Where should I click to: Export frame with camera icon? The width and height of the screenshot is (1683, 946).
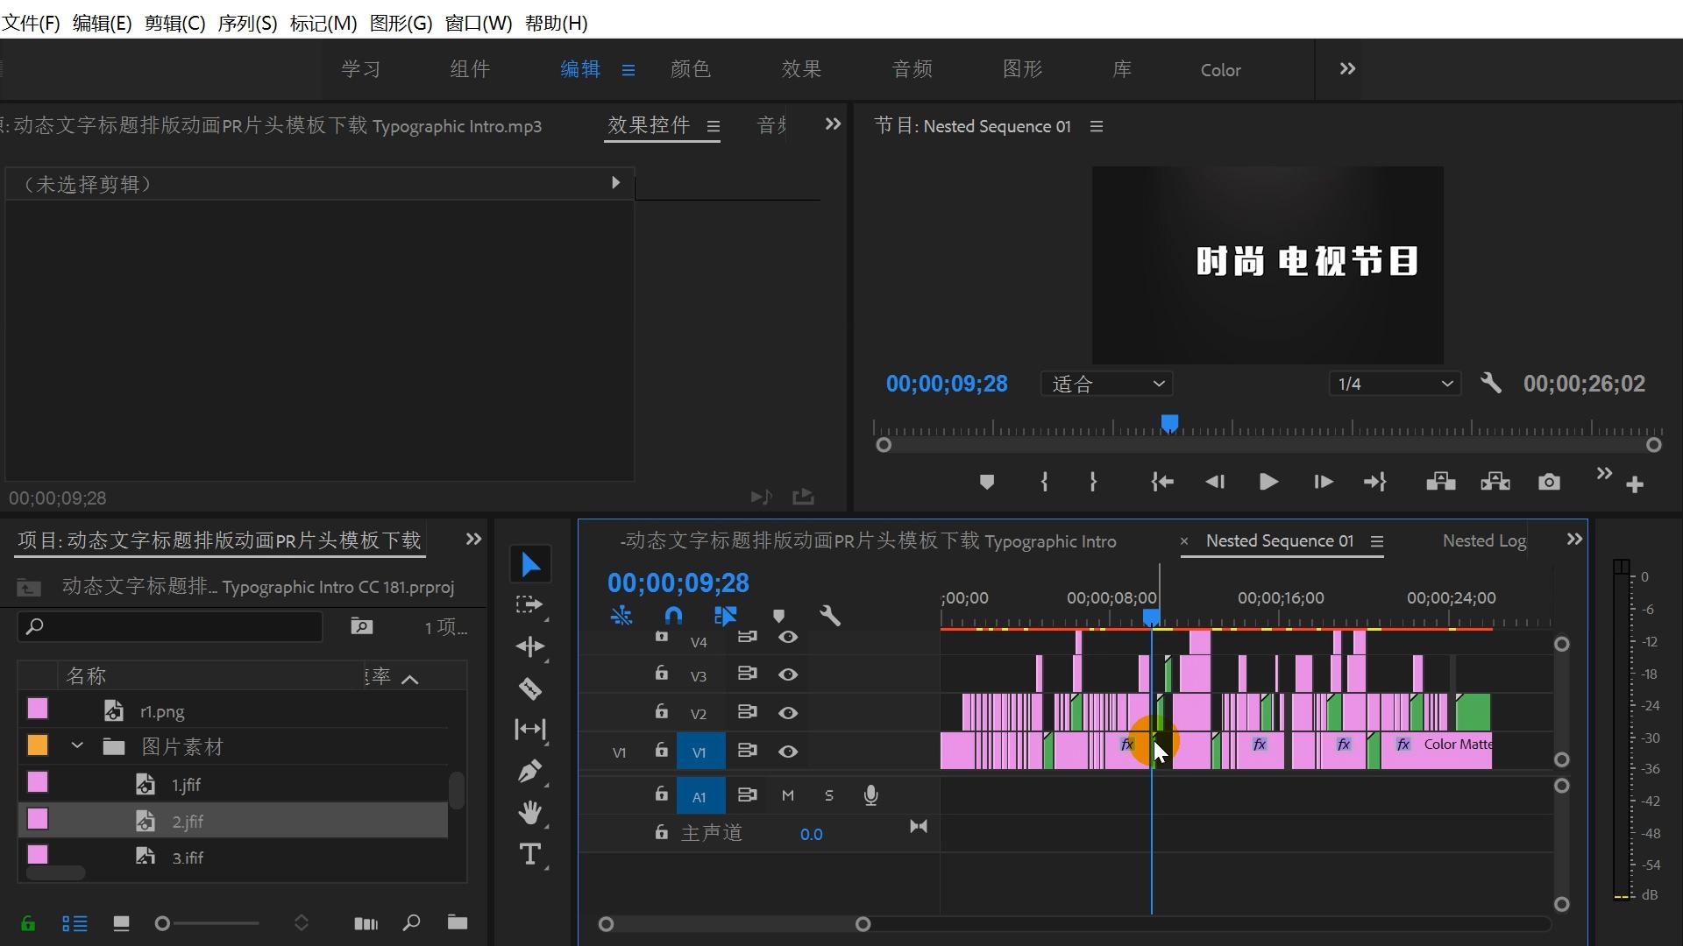point(1549,482)
